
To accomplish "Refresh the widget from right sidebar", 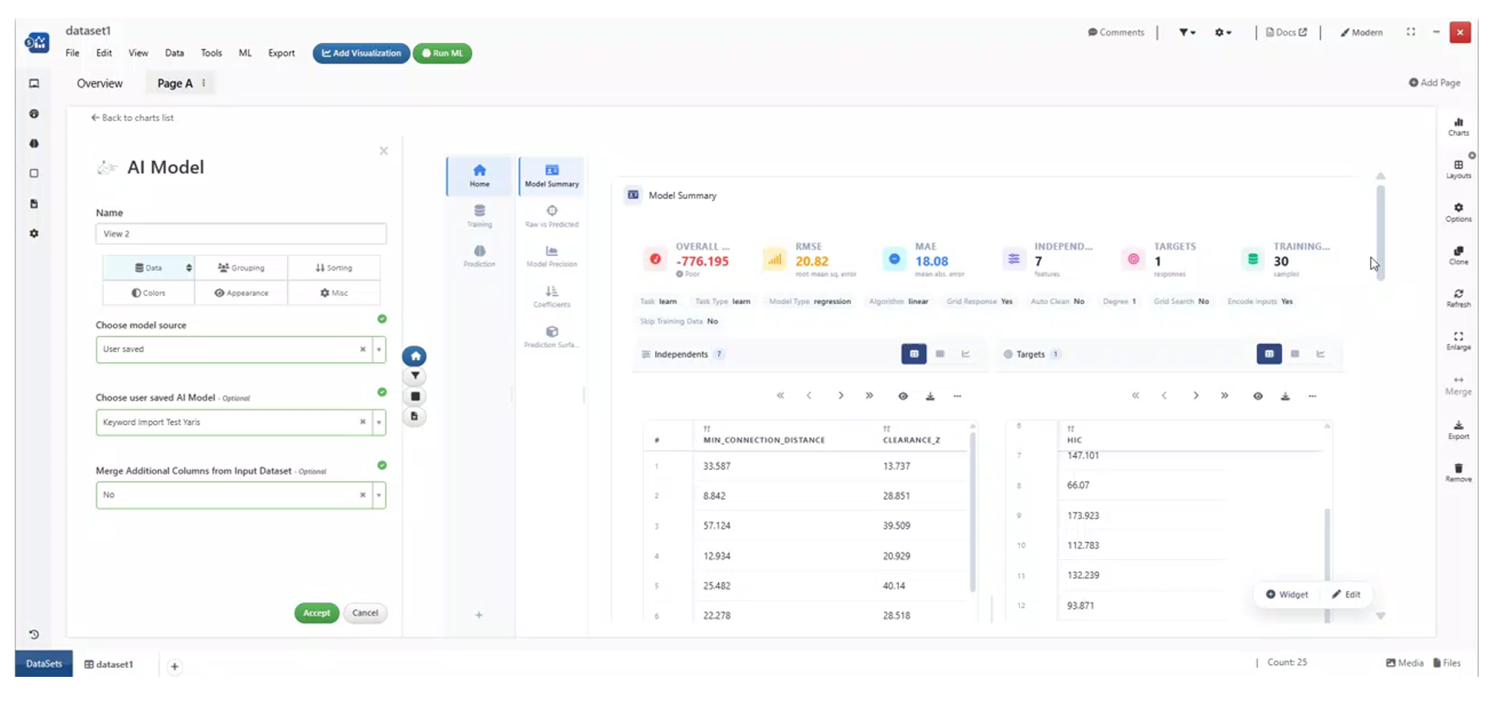I will (x=1458, y=298).
